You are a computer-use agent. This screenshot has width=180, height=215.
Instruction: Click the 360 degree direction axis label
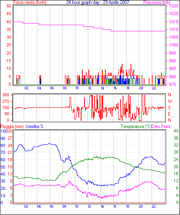click(x=6, y=95)
